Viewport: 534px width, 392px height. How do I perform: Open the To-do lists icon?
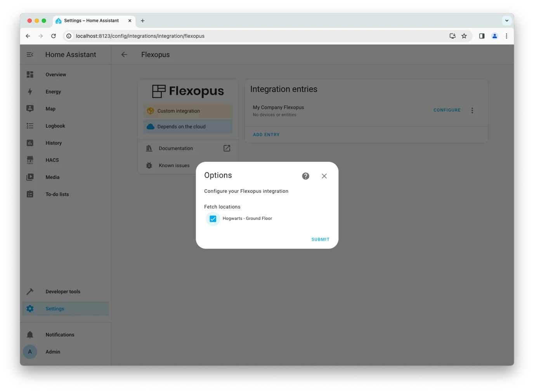30,194
